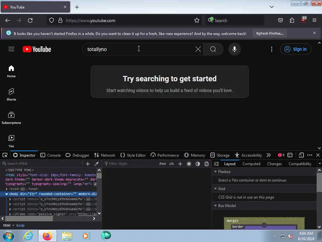Expand the iframe passive_signin node

coord(10,214)
